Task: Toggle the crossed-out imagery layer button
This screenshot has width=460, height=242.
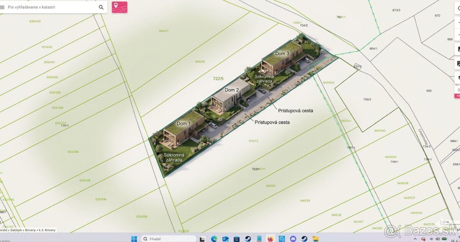Action: click(x=458, y=63)
